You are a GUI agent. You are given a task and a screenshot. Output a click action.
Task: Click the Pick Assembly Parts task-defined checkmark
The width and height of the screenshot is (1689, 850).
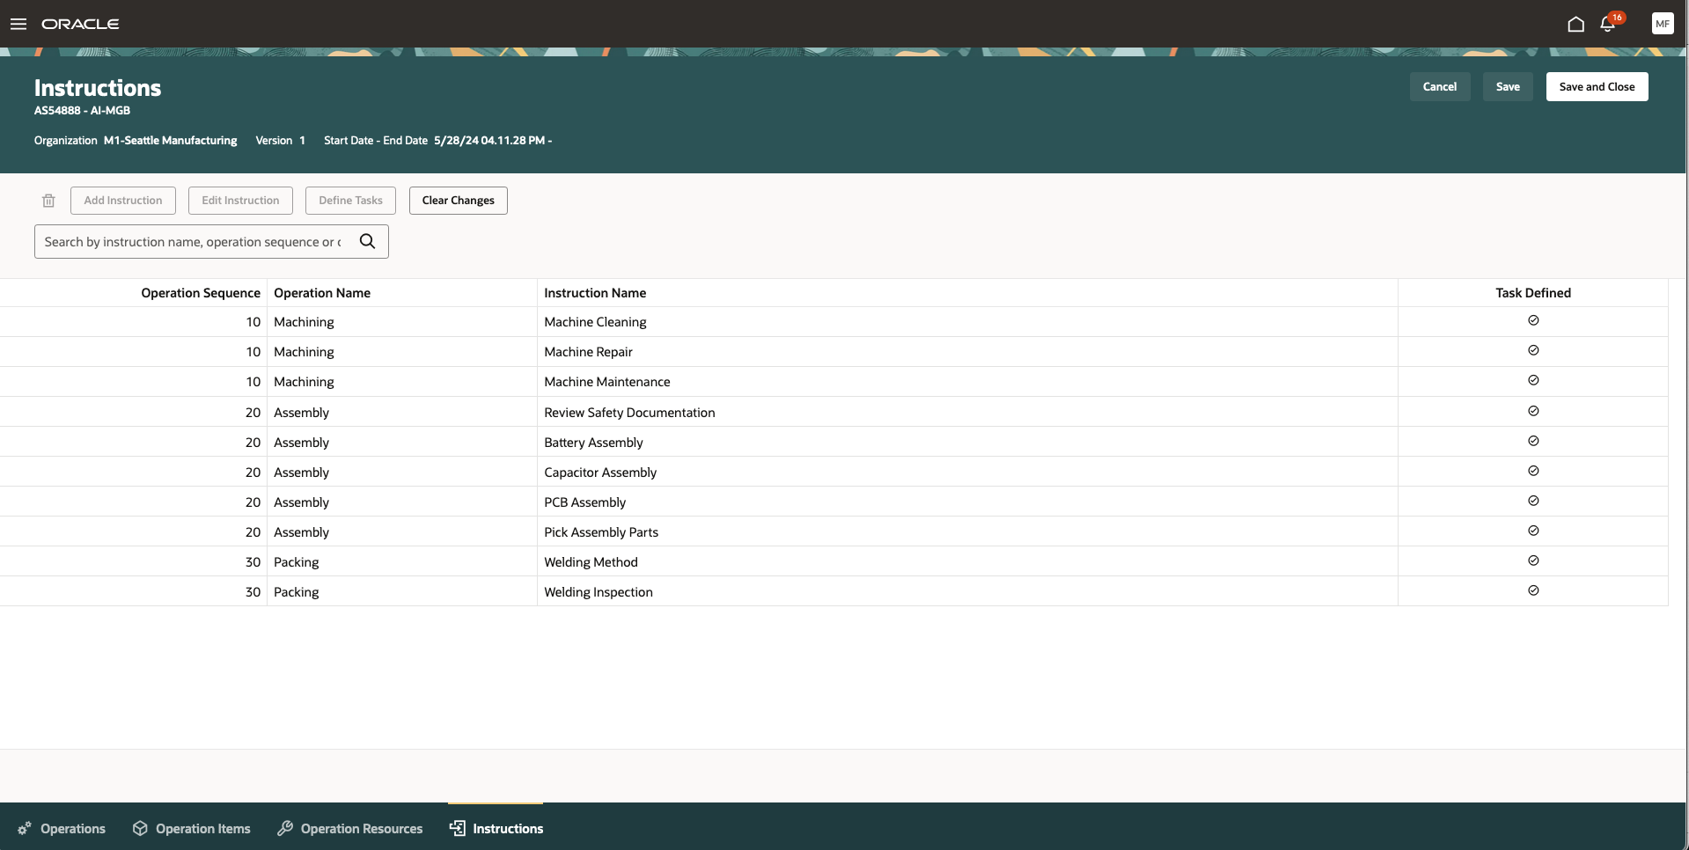[1533, 531]
